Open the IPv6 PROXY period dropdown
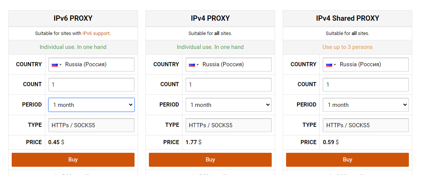424x175 pixels. (x=91, y=105)
